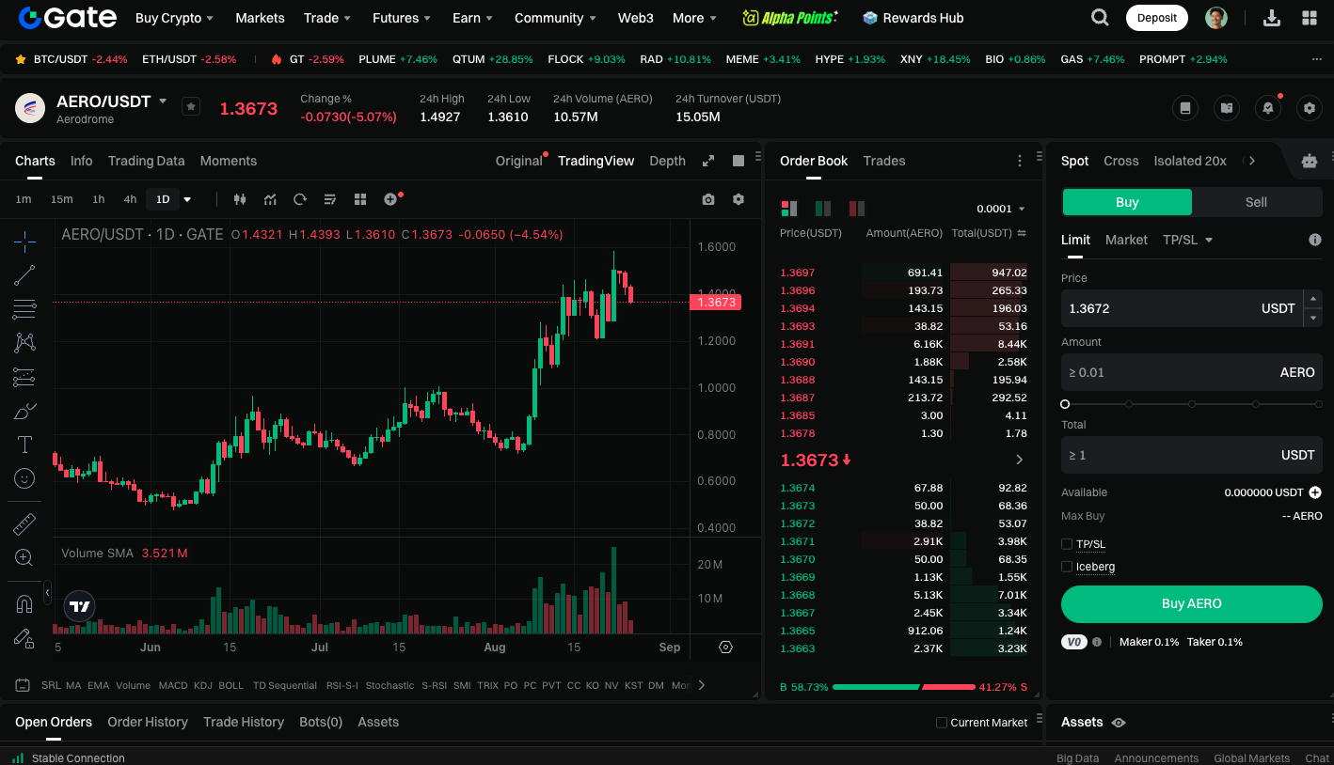Open the chart indicators menu
This screenshot has height=765, width=1334.
point(270,199)
